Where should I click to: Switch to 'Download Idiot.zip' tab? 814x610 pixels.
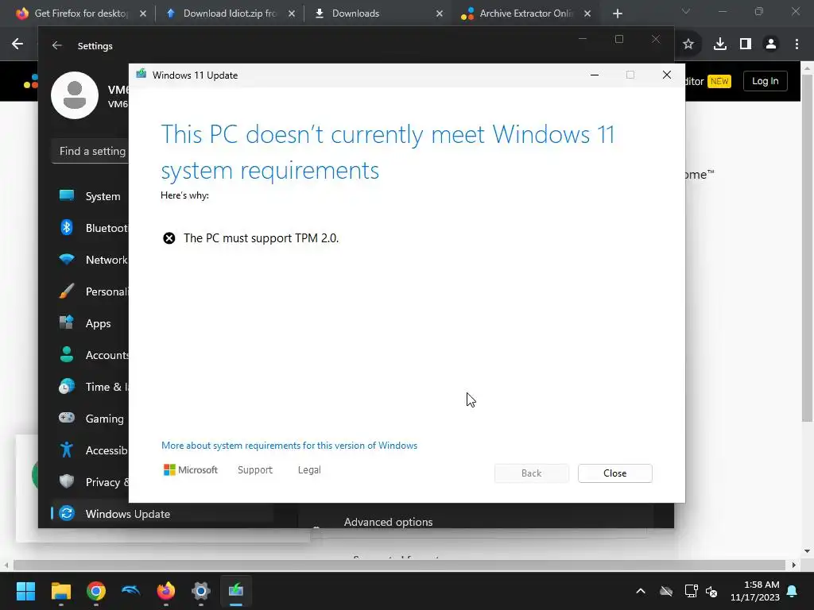coord(229,14)
